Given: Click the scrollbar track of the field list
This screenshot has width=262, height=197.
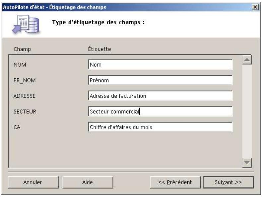Looking at the screenshot, I should point(247,111).
